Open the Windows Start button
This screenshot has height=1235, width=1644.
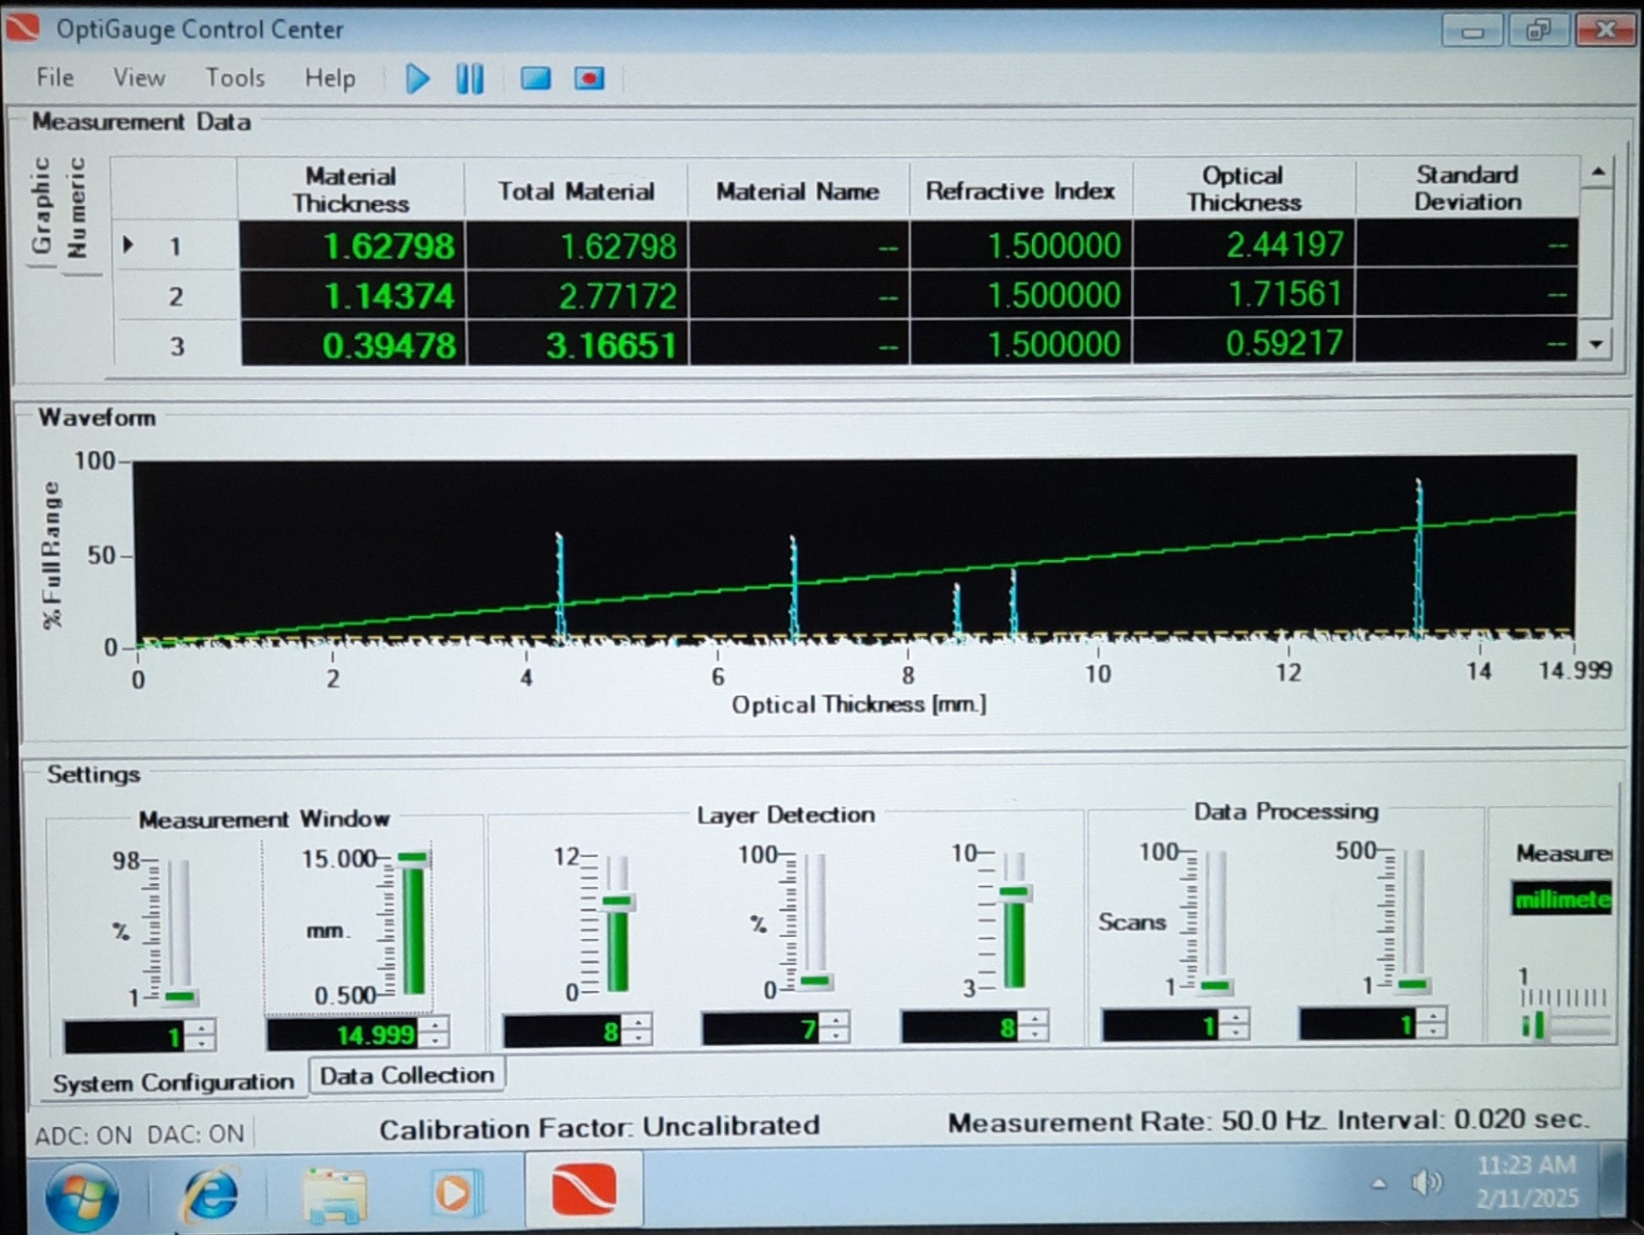coord(82,1196)
